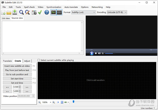This screenshot has height=110, width=158.
Task: Select the Source view tab
Action: pos(17,18)
